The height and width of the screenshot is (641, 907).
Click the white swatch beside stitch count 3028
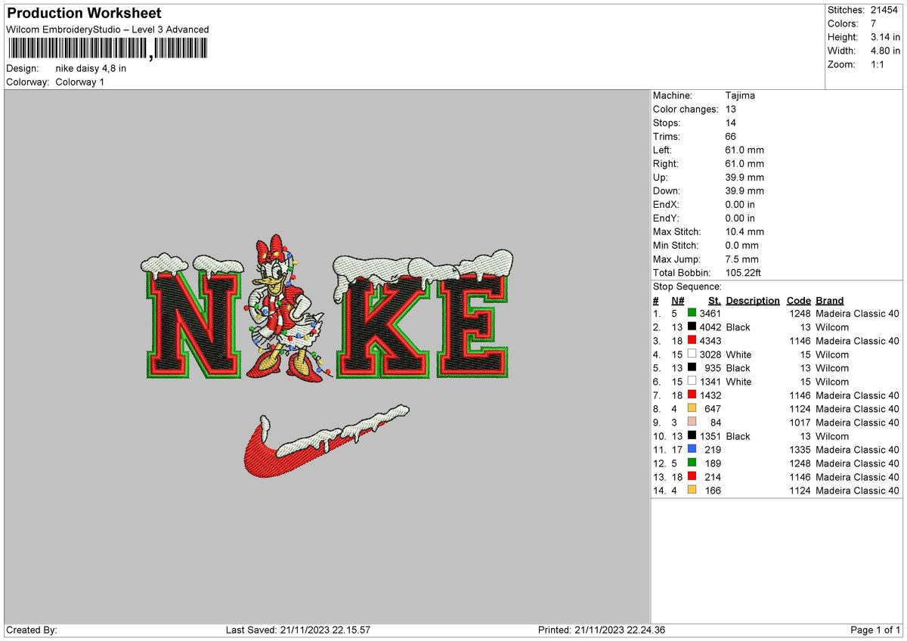(x=692, y=354)
